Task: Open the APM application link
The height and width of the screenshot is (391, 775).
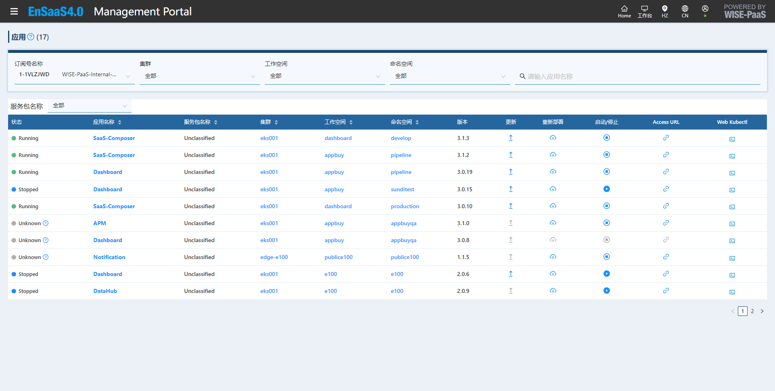Action: pyautogui.click(x=100, y=223)
